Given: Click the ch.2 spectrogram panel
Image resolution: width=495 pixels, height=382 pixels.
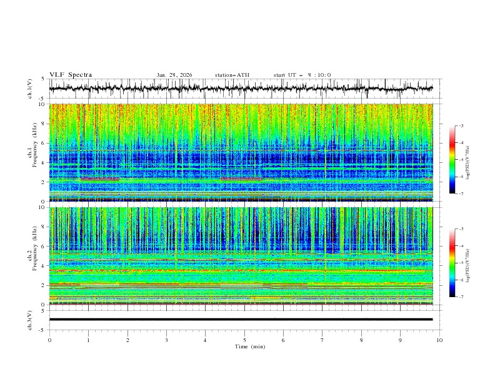Looking at the screenshot, I should 241,256.
